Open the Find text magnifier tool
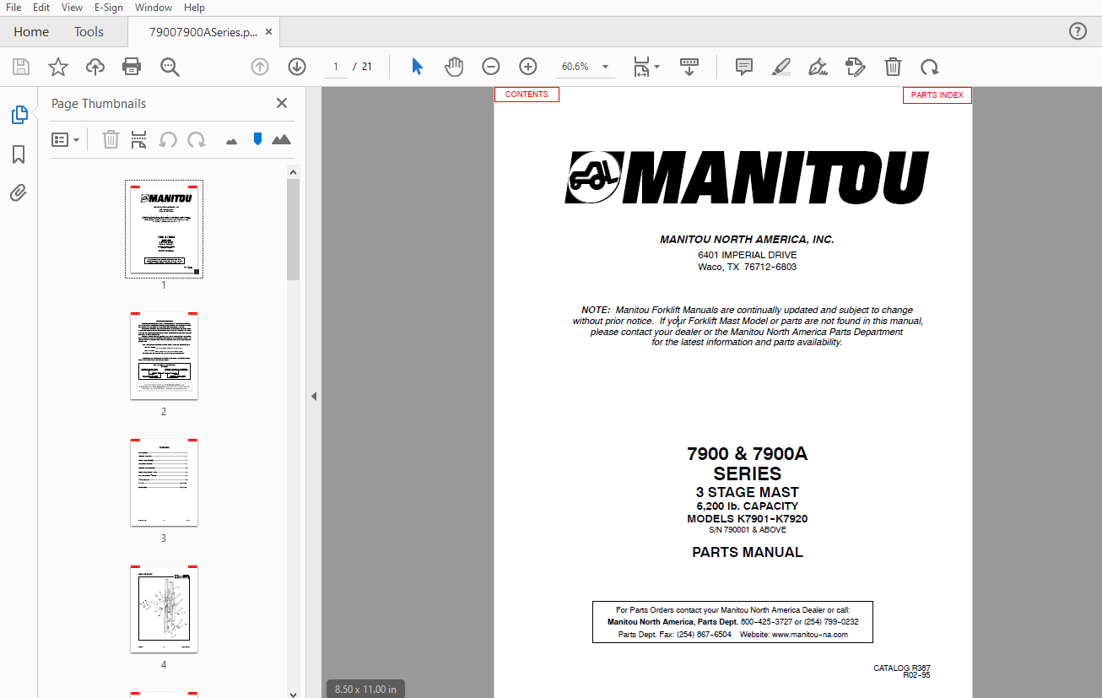Screen dimensions: 1102x698 click(x=170, y=67)
